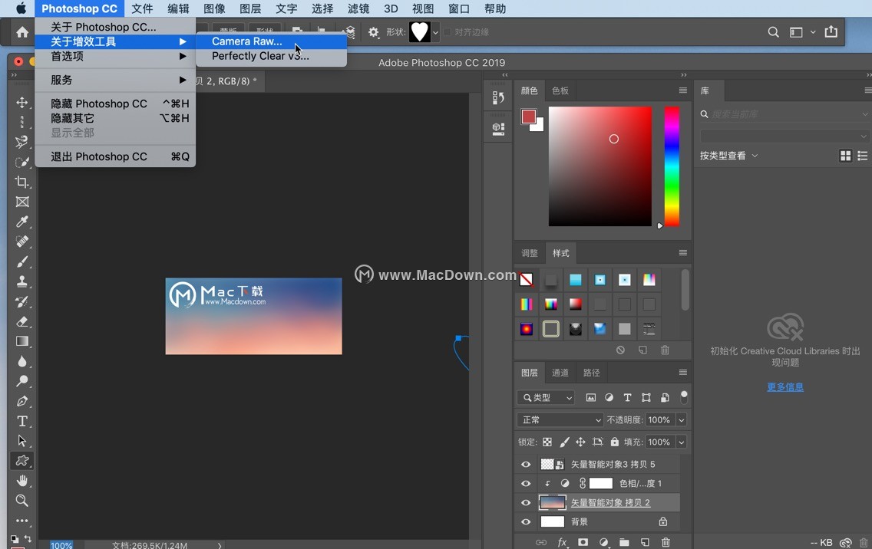
Task: Click the share icon in options bar
Action: click(x=831, y=31)
